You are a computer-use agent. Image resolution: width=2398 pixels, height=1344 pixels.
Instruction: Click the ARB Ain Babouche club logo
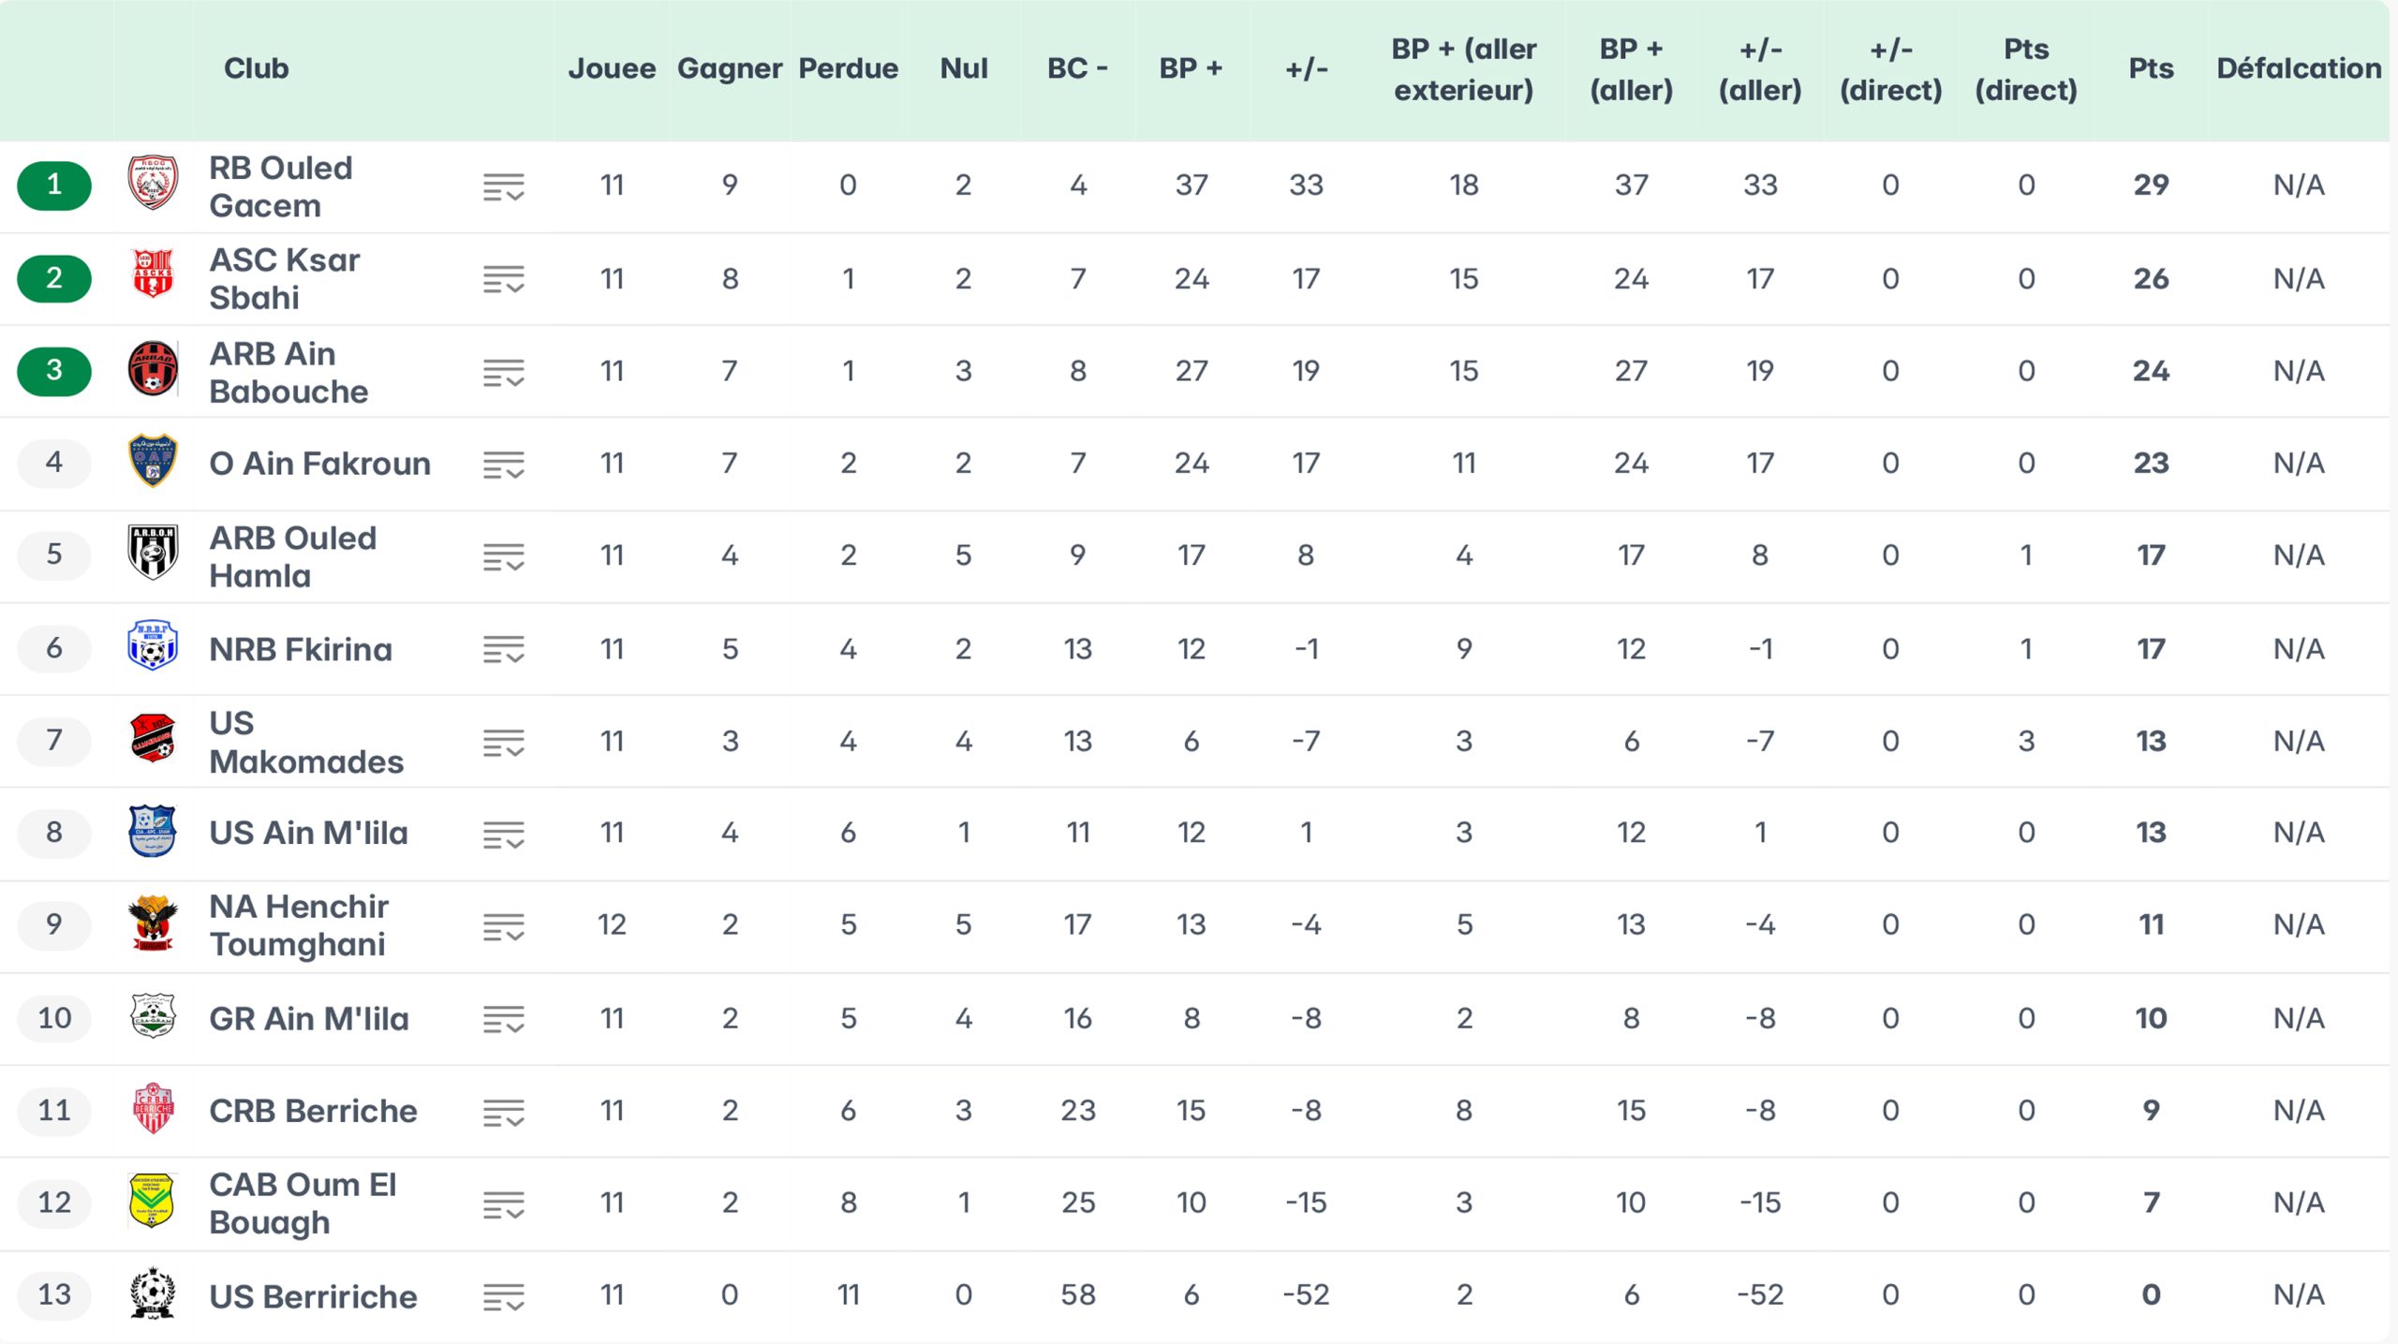(x=153, y=369)
